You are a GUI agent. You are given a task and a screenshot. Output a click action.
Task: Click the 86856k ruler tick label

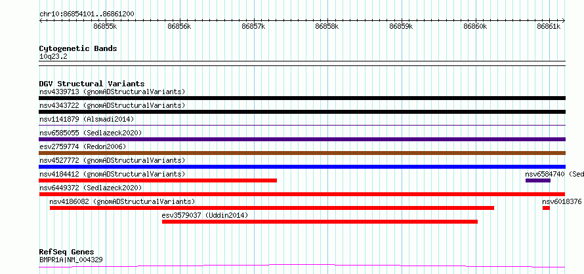click(x=180, y=26)
